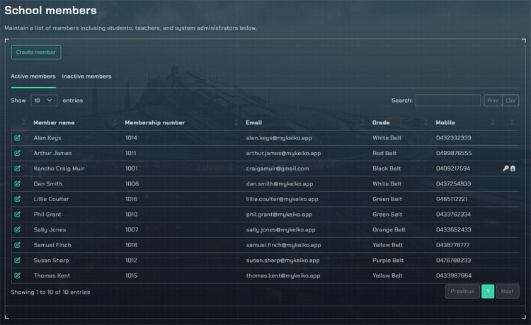Click edit icon beside Thomas Kent
Screen dimensions: 531x325
pos(18,275)
